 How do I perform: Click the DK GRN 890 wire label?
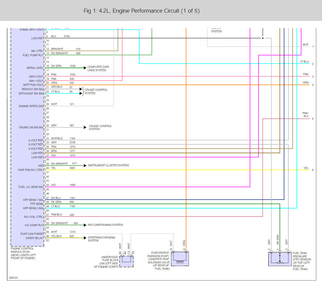click(62, 202)
